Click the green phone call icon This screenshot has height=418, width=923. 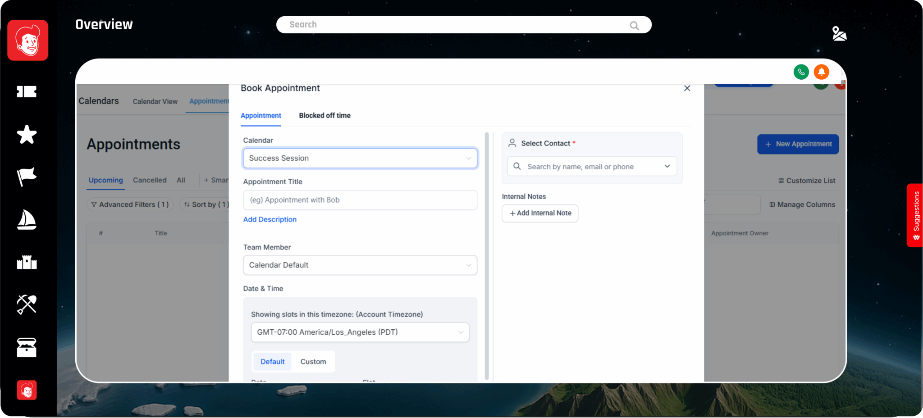[x=801, y=72]
